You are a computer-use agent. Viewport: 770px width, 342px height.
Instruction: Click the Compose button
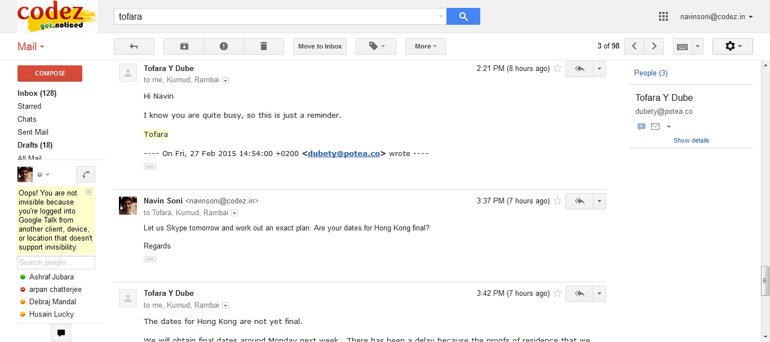click(x=50, y=73)
